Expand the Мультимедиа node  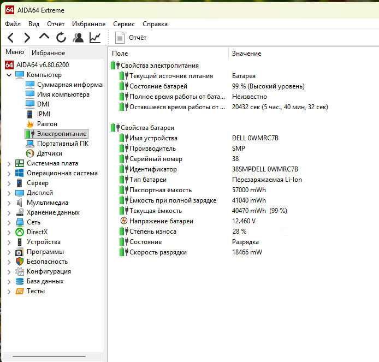[9, 203]
